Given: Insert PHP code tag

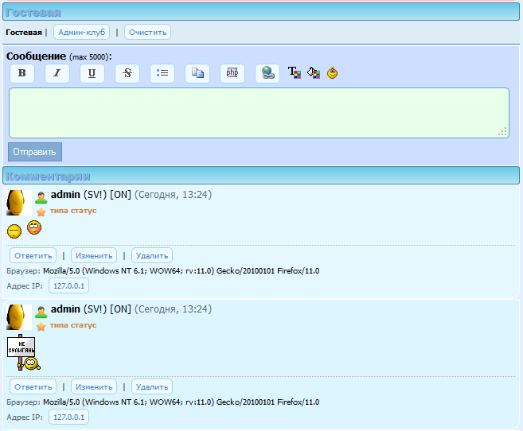Looking at the screenshot, I should pos(232,73).
